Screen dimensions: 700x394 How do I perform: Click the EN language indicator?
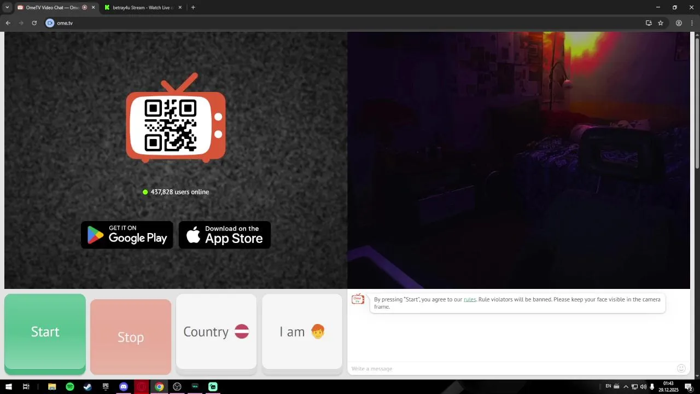click(x=608, y=386)
